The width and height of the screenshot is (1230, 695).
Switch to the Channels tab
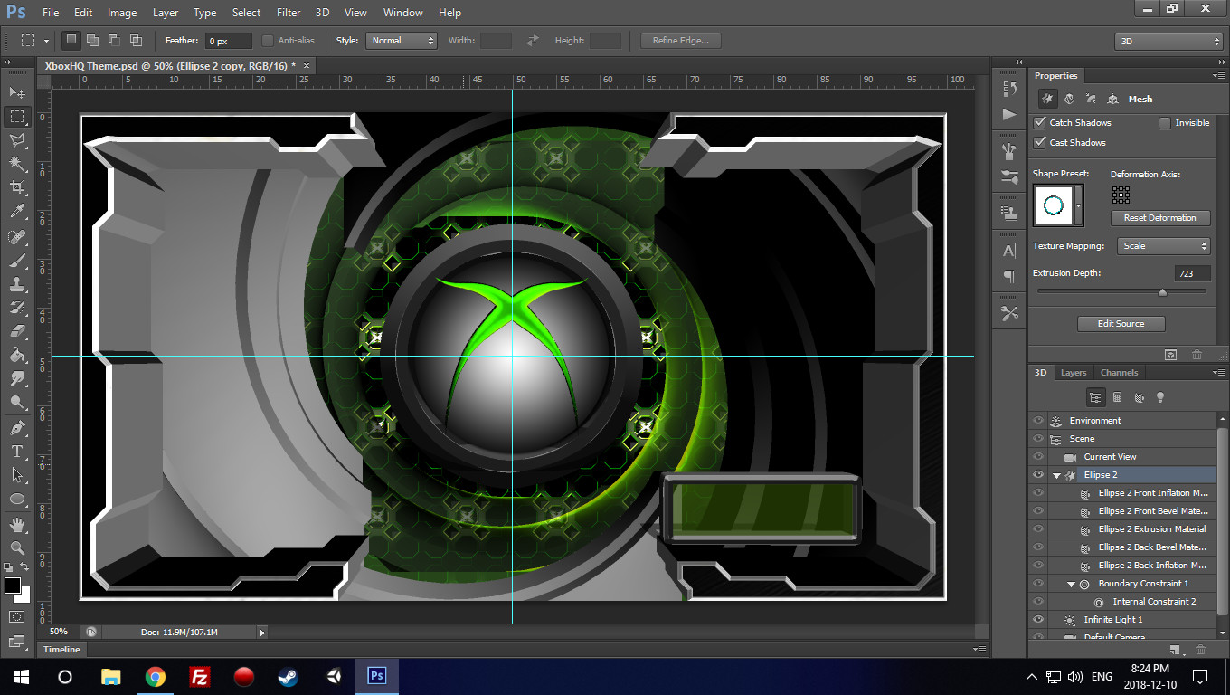click(1119, 373)
